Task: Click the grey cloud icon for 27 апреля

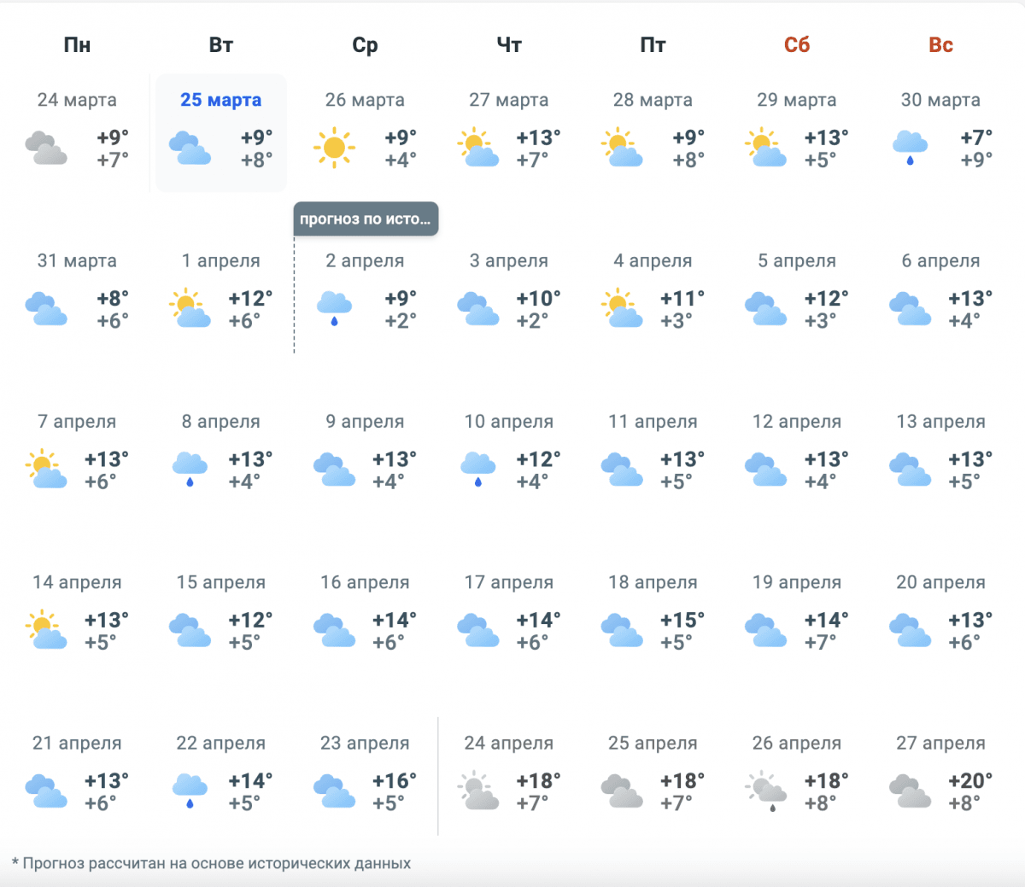Action: click(910, 791)
